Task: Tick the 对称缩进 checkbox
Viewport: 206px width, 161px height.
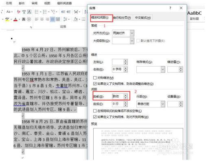Action: tap(95, 78)
